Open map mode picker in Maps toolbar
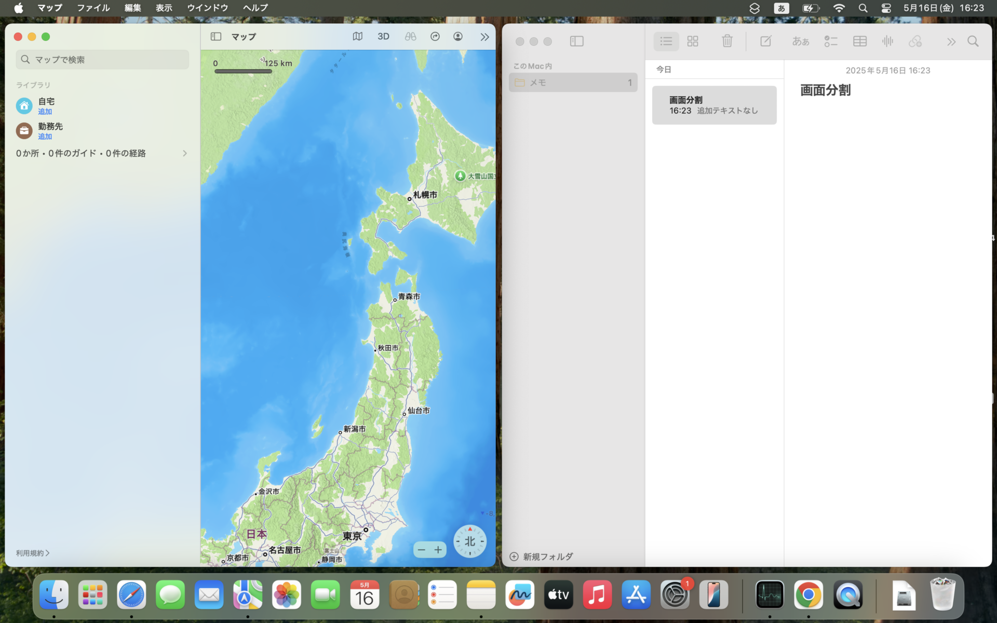 point(357,36)
